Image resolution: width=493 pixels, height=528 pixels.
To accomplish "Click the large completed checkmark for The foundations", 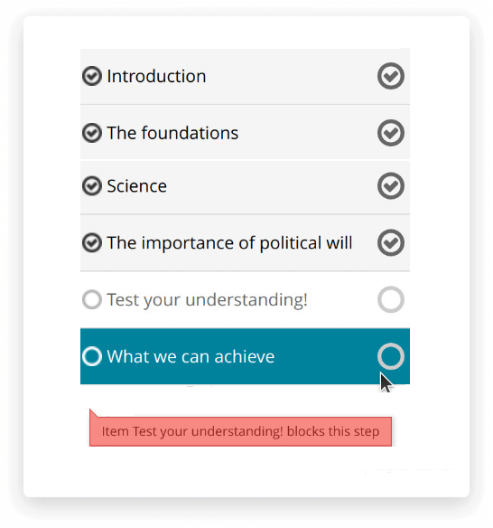I will tap(391, 133).
